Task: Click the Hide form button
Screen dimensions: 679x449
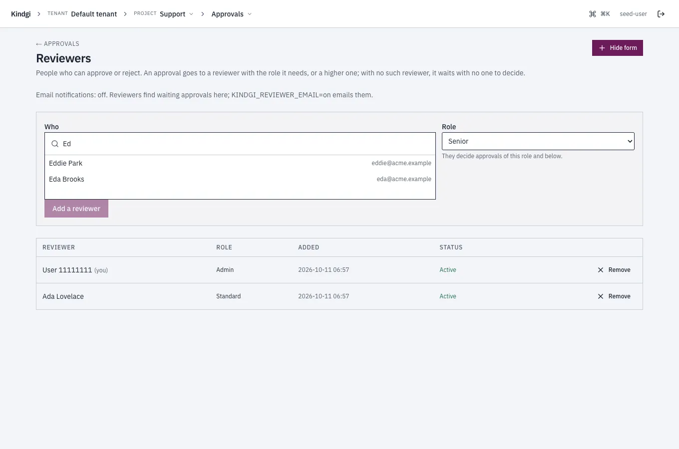Action: point(618,48)
